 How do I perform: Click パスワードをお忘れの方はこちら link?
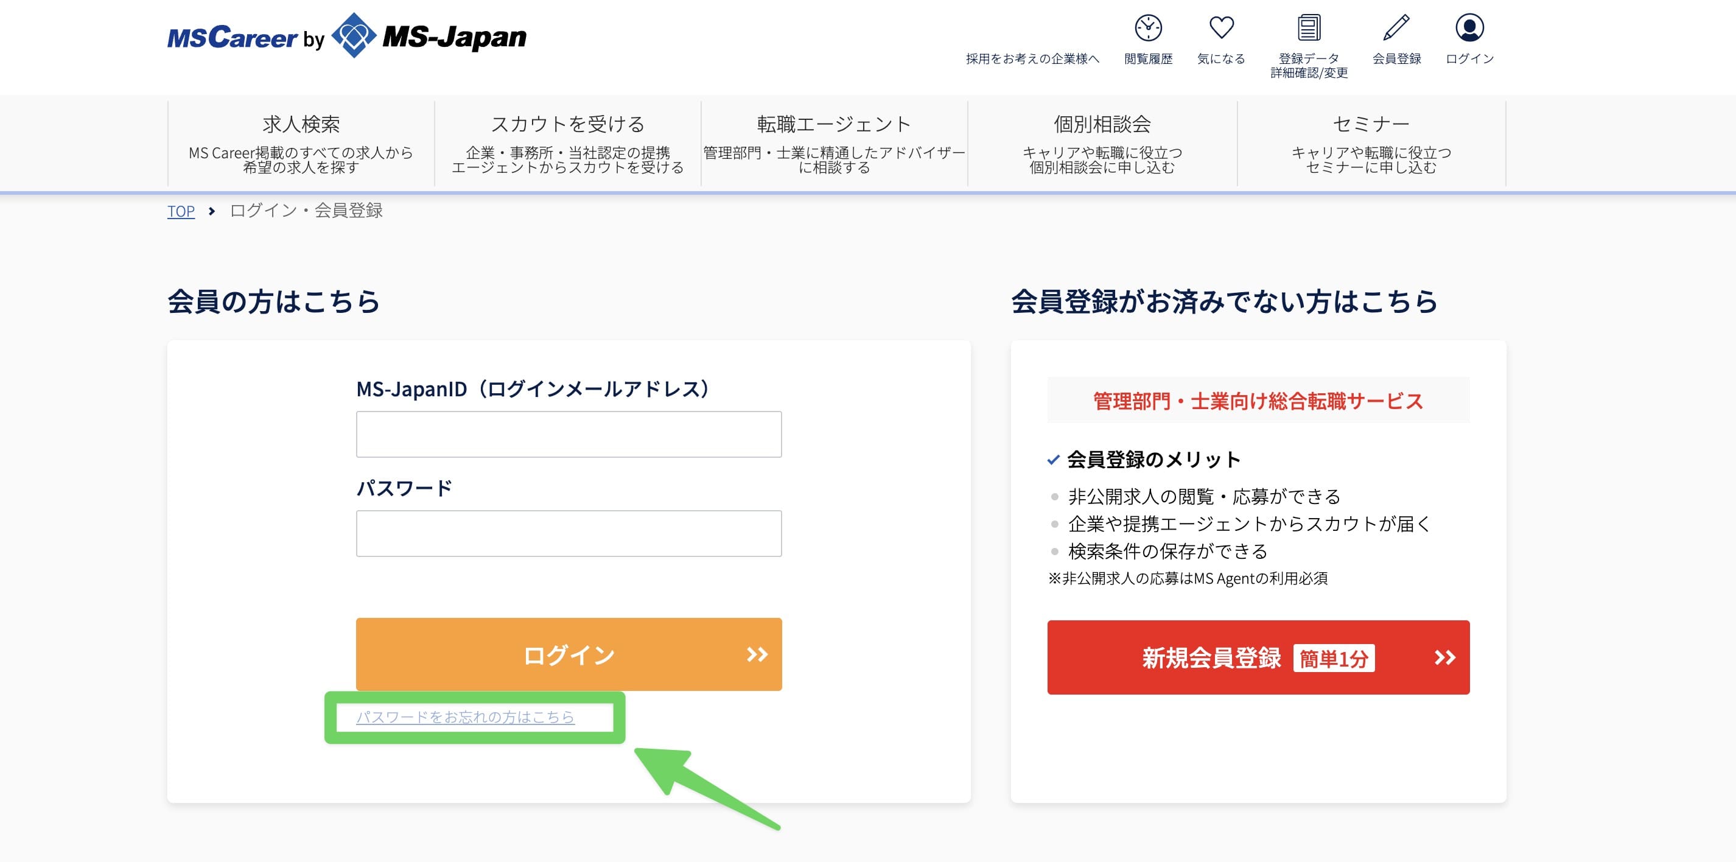[466, 718]
